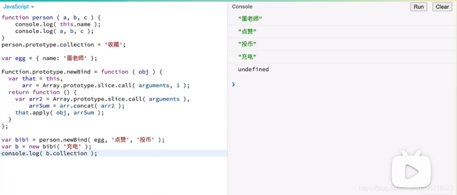This screenshot has width=457, height=195.
Task: Click the "arrSum = arr.concat( arr2 );" line
Action: (x=77, y=106)
